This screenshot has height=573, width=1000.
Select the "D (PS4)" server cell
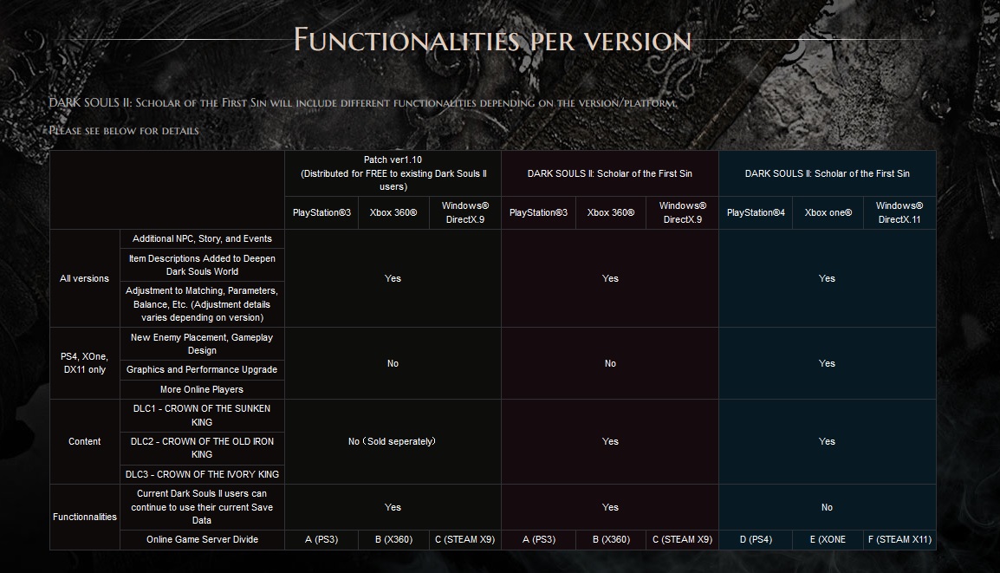[x=755, y=539]
